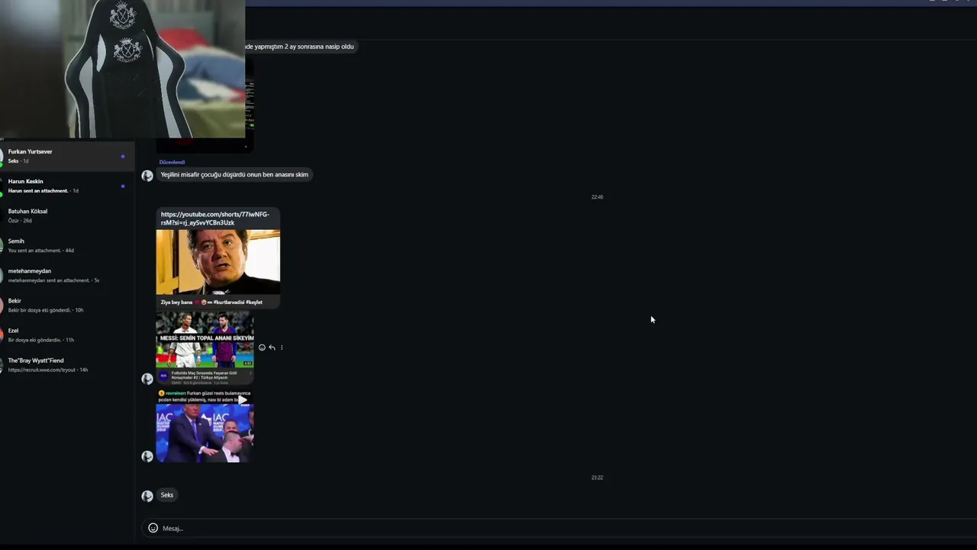Play the shared reel with the IAC backdrop
The width and height of the screenshot is (977, 550).
point(243,400)
